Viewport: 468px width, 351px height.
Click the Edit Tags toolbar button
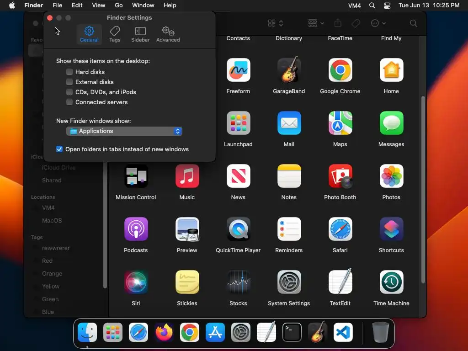pyautogui.click(x=356, y=23)
